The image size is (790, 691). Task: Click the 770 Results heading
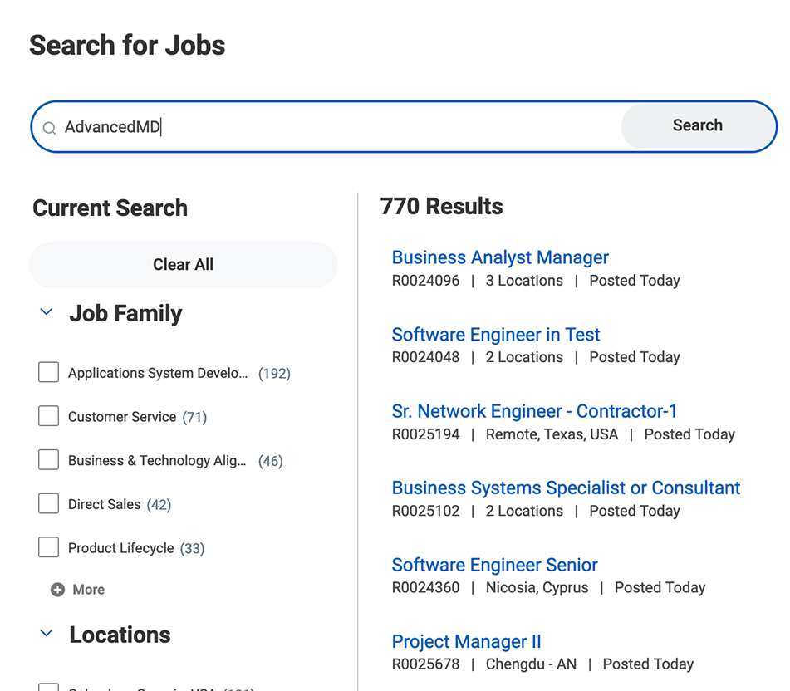(x=441, y=207)
